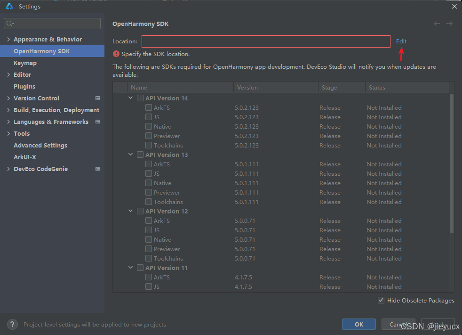Viewport: 462px width, 335px height.
Task: Collapse the API Version 13 group
Action: 130,155
